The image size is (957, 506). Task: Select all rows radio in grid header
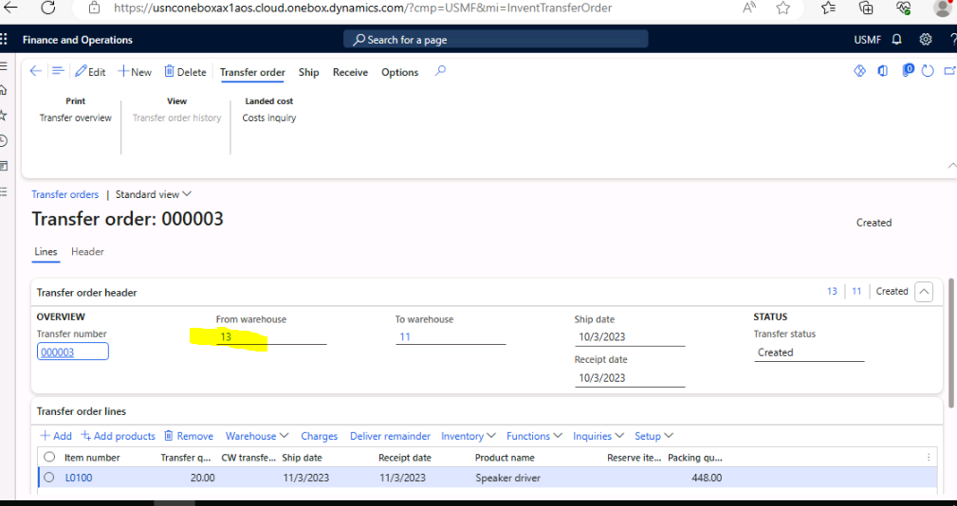49,458
